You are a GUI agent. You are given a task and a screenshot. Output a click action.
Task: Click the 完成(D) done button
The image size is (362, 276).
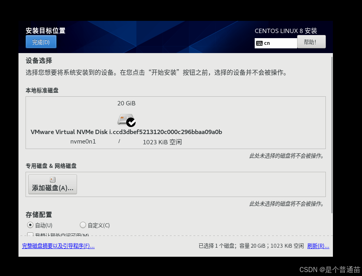point(41,42)
